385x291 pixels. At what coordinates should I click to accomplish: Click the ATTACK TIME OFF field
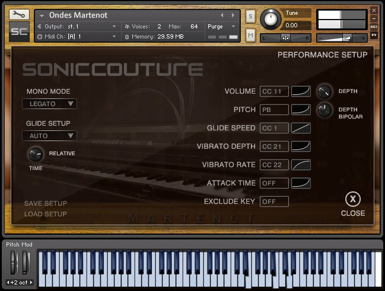click(274, 183)
